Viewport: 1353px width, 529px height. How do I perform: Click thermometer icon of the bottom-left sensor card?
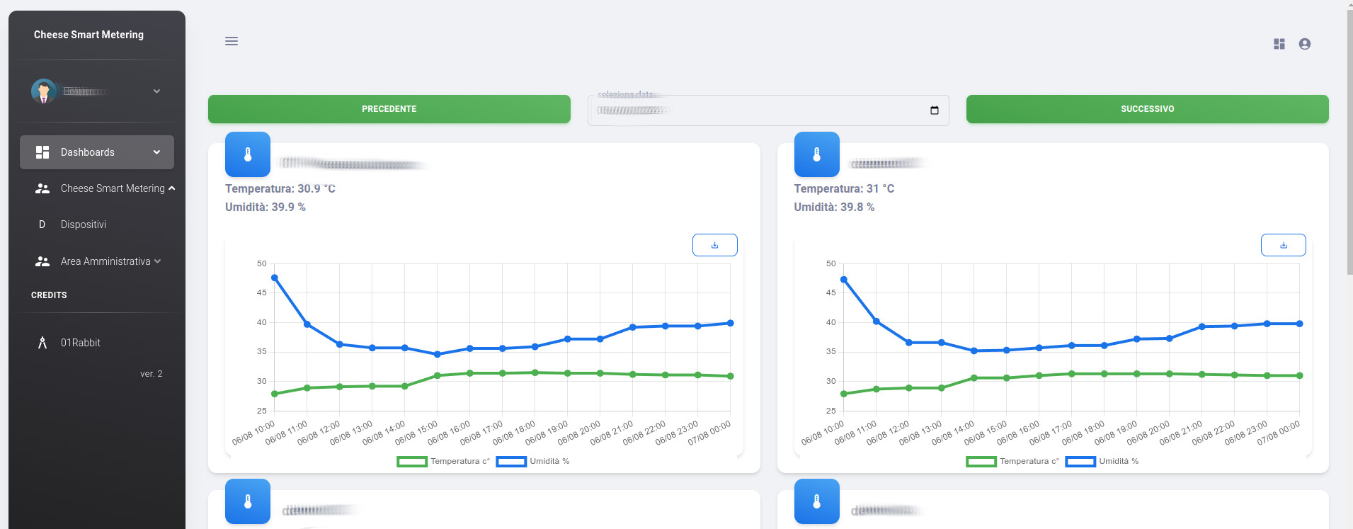coord(248,501)
